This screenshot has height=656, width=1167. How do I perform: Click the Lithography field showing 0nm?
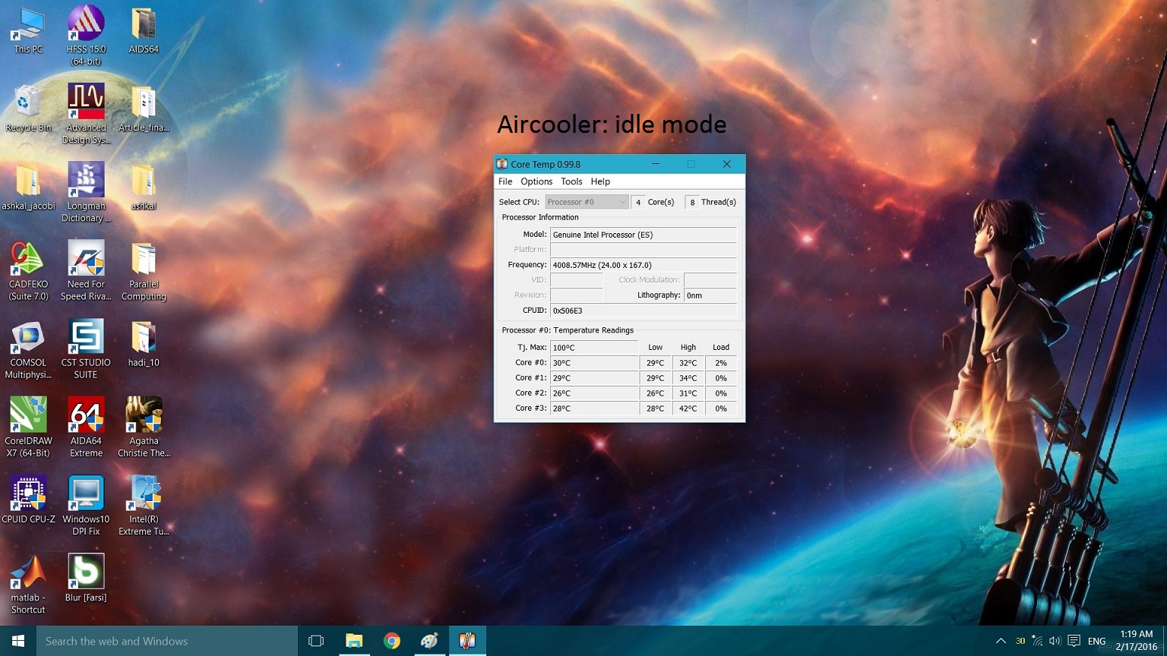coord(710,295)
